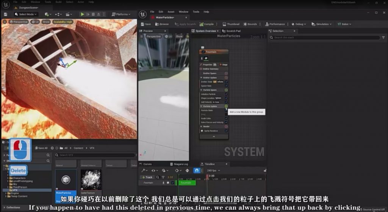This screenshot has width=388, height=212.
Task: Click the Scalability: High viewport button
Action: (x=63, y=22)
